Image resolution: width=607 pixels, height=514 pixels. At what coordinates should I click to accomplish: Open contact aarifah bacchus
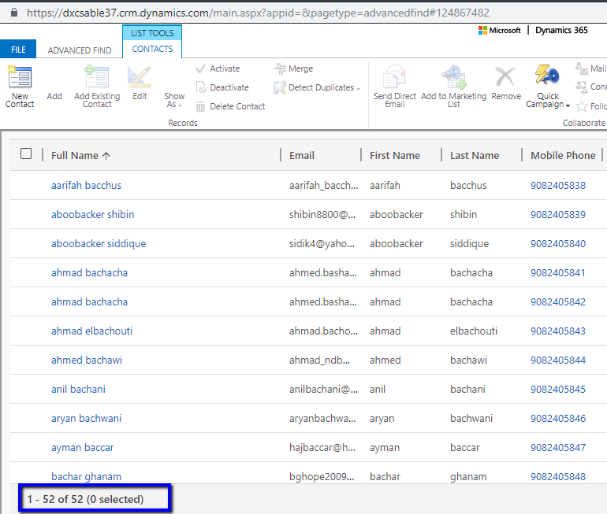(x=86, y=186)
